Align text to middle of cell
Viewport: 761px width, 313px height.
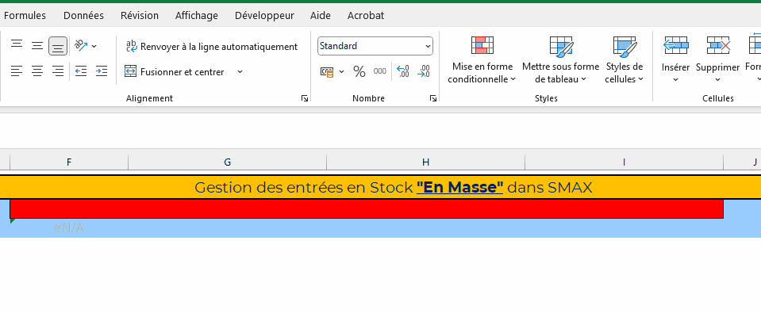pos(37,45)
